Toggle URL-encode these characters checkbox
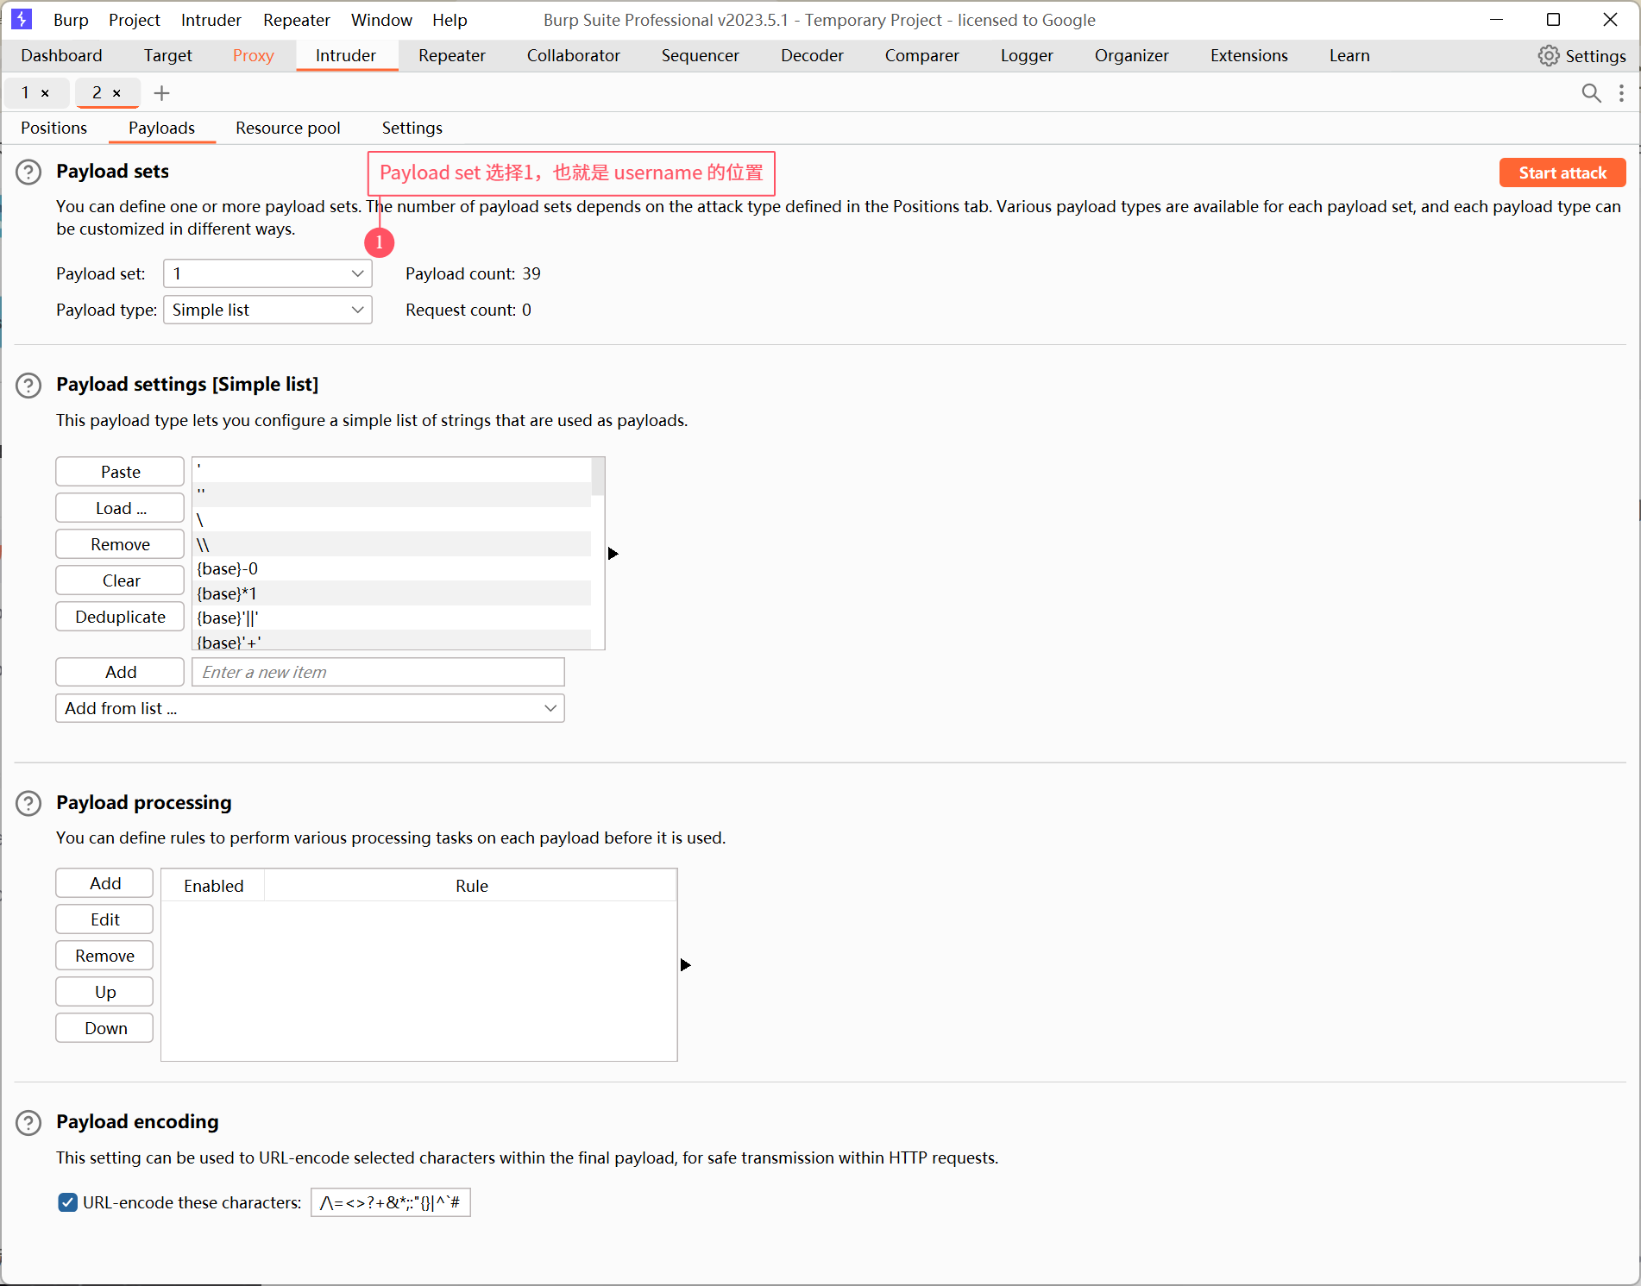Screen dimensions: 1641x1286 click(x=68, y=1202)
